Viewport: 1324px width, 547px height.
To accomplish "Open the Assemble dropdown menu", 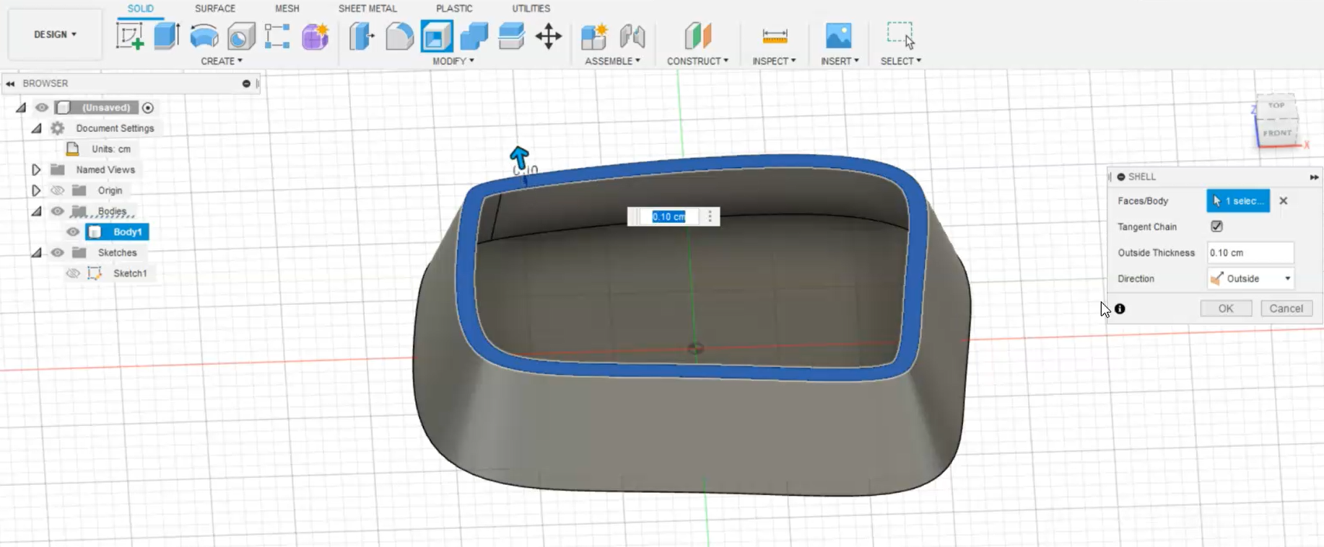I will [612, 61].
